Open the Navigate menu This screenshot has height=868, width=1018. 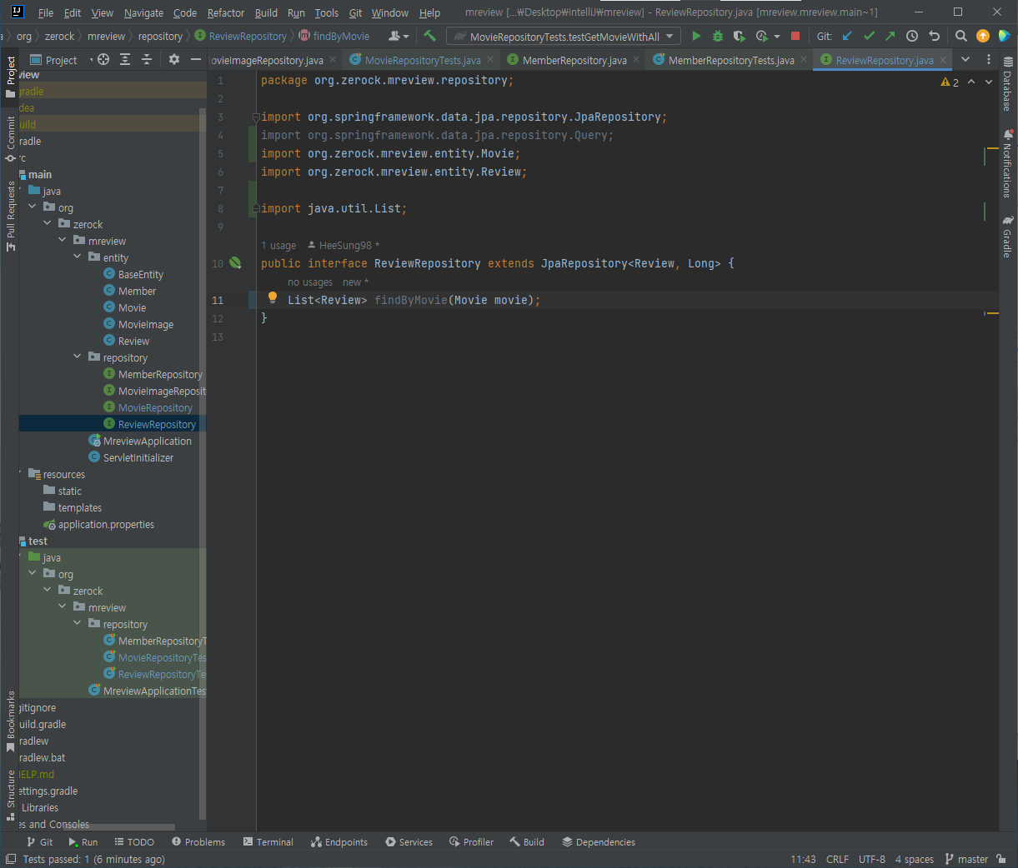(x=143, y=12)
